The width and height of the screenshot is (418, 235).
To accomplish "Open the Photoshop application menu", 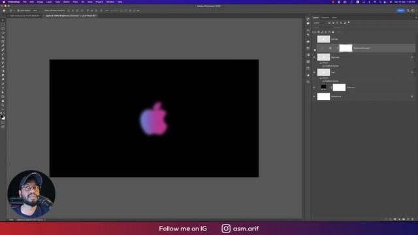I will (14, 2).
